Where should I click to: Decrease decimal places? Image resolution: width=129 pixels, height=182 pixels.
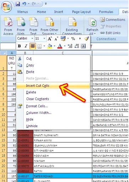76,46
